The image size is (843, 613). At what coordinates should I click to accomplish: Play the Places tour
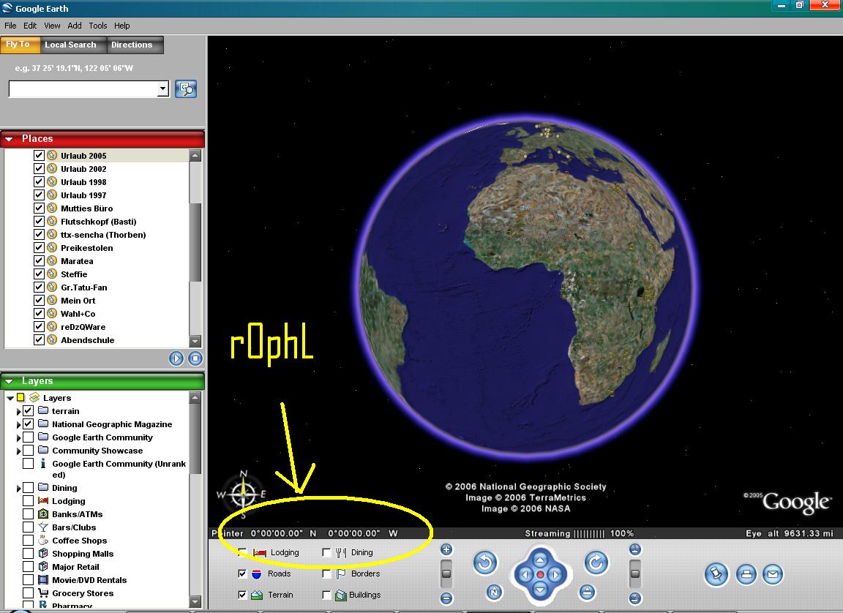click(x=176, y=358)
